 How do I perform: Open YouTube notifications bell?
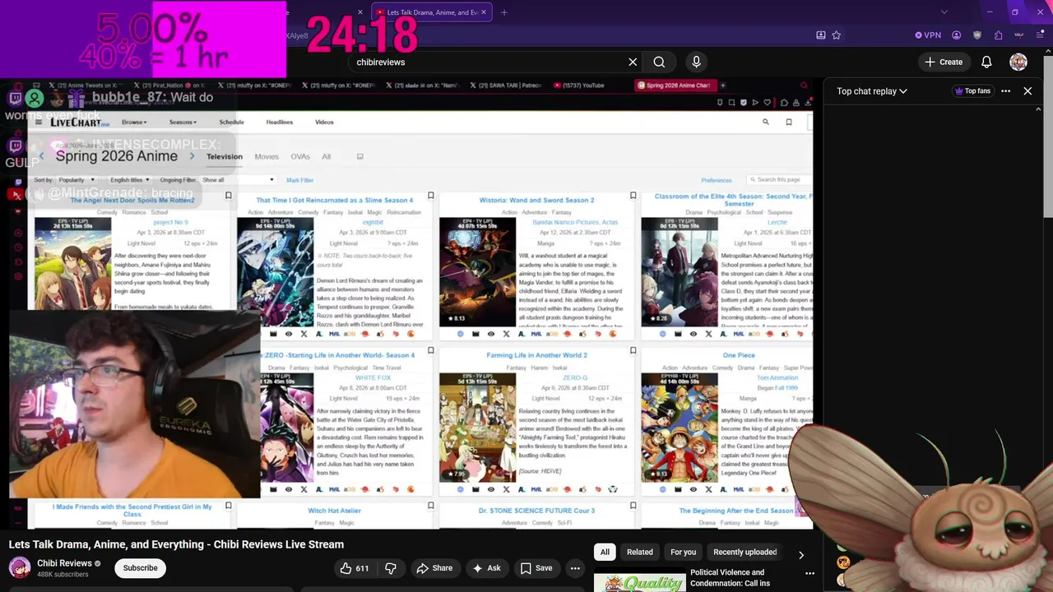986,62
